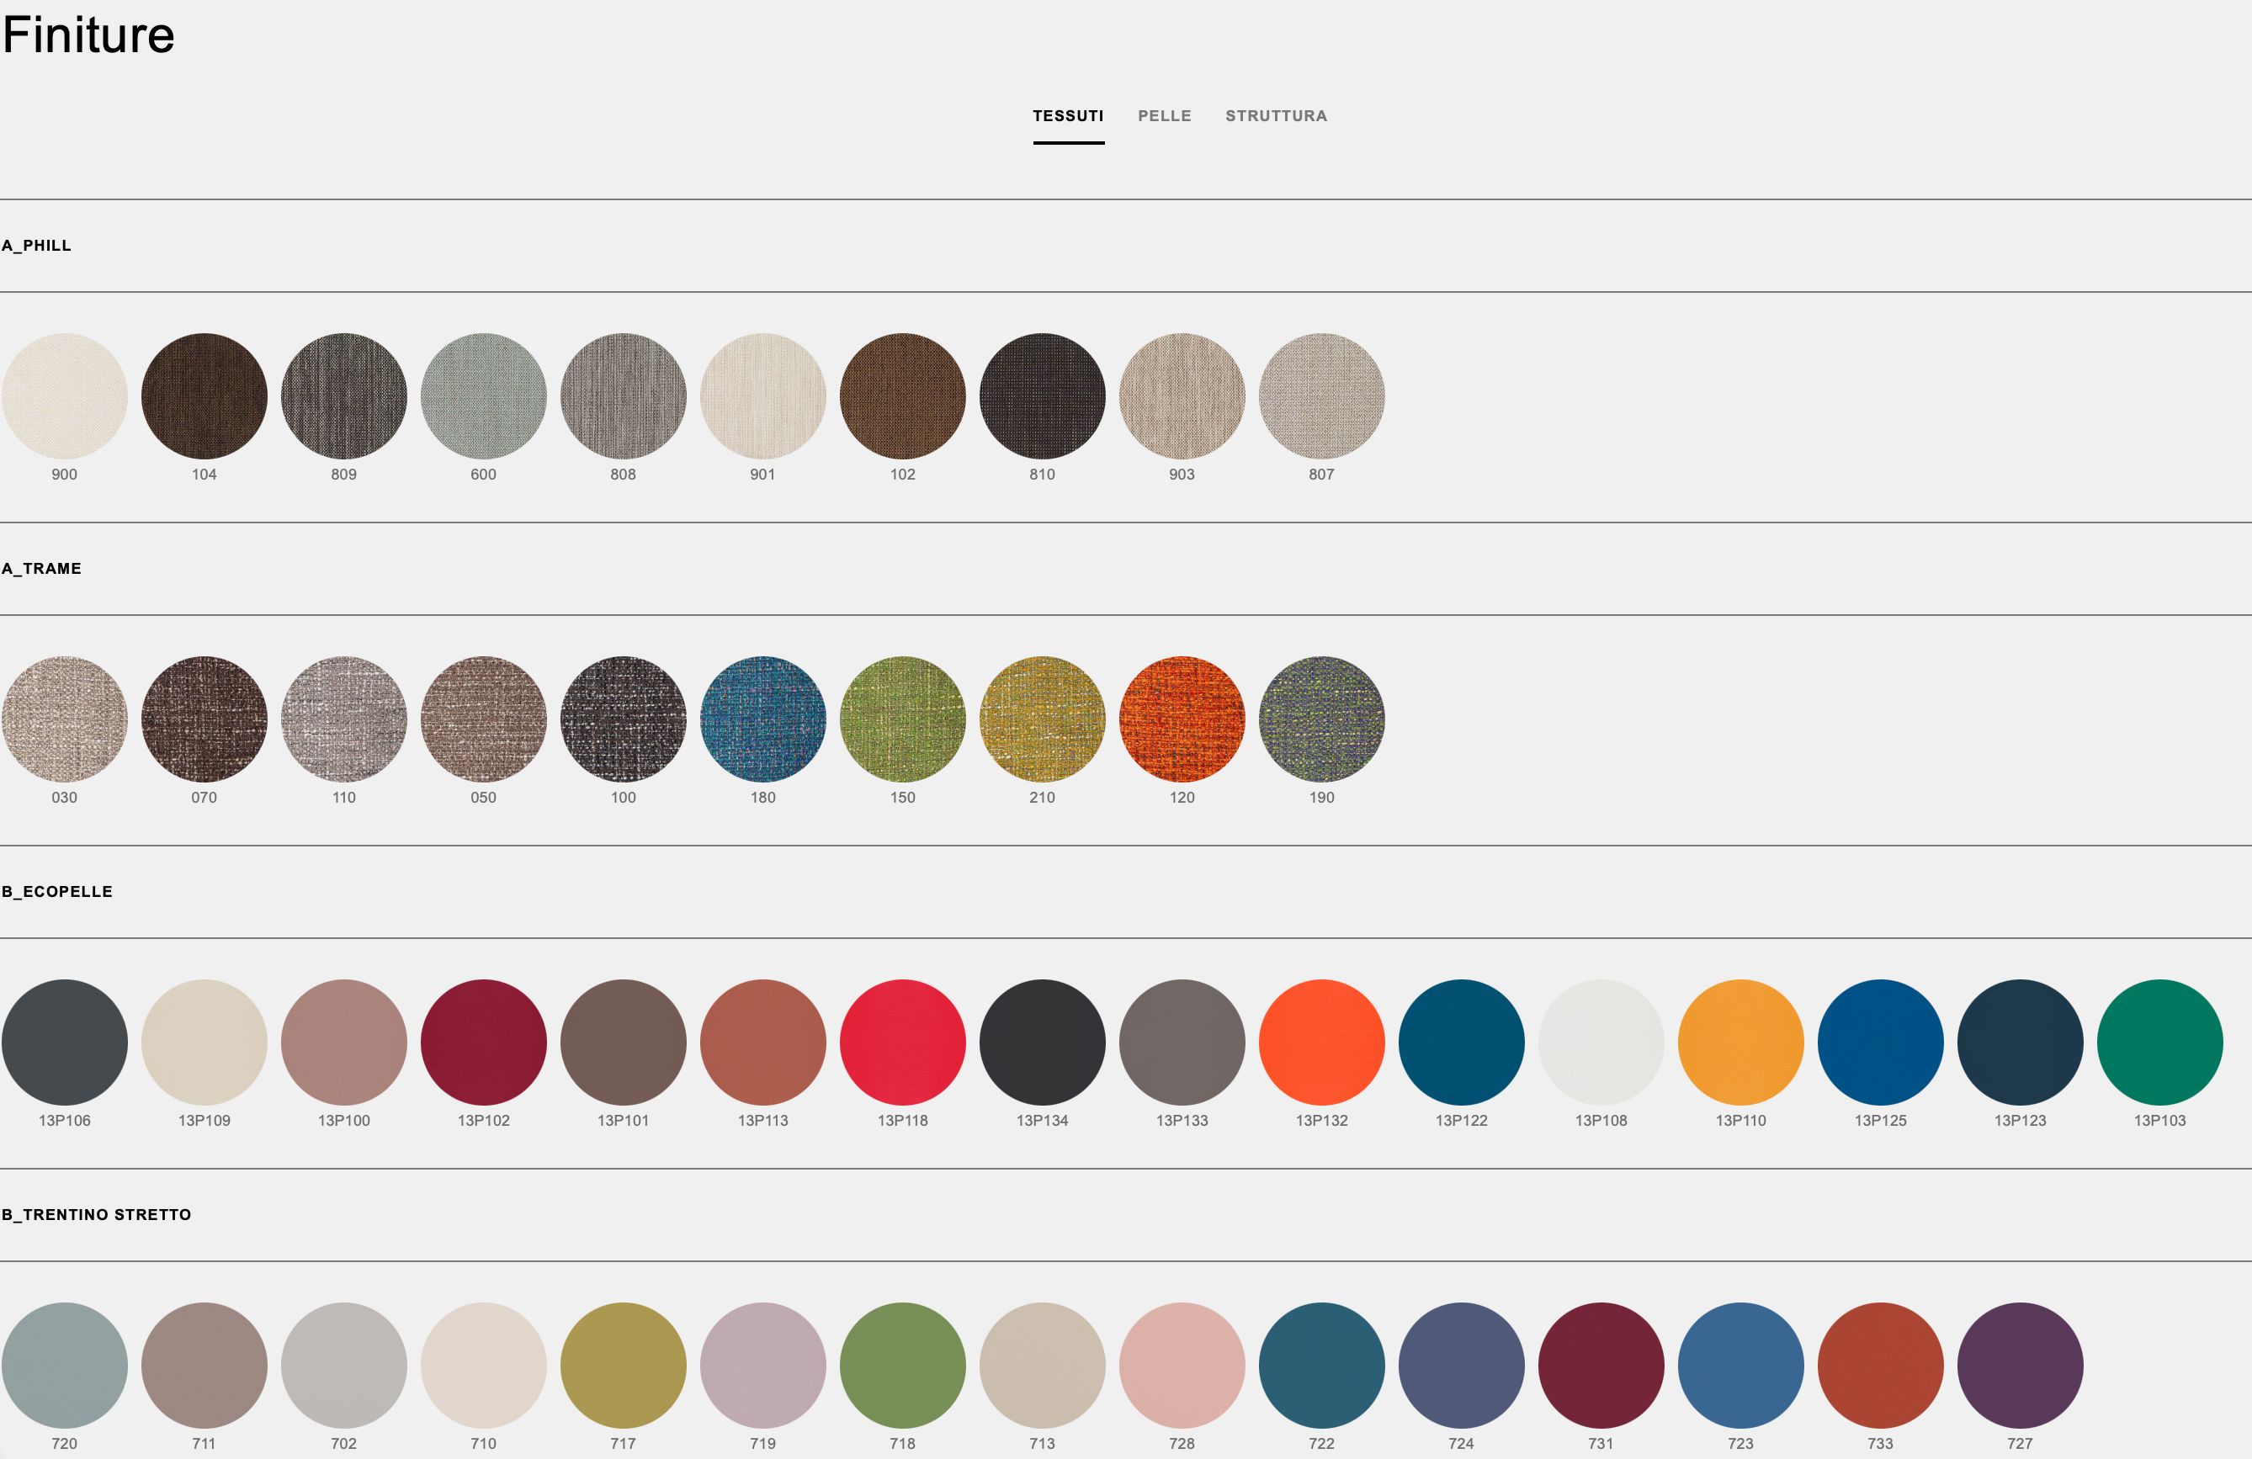The width and height of the screenshot is (2252, 1459).
Task: Choose the white Ecopelle swatch 13P108
Action: [1601, 1042]
